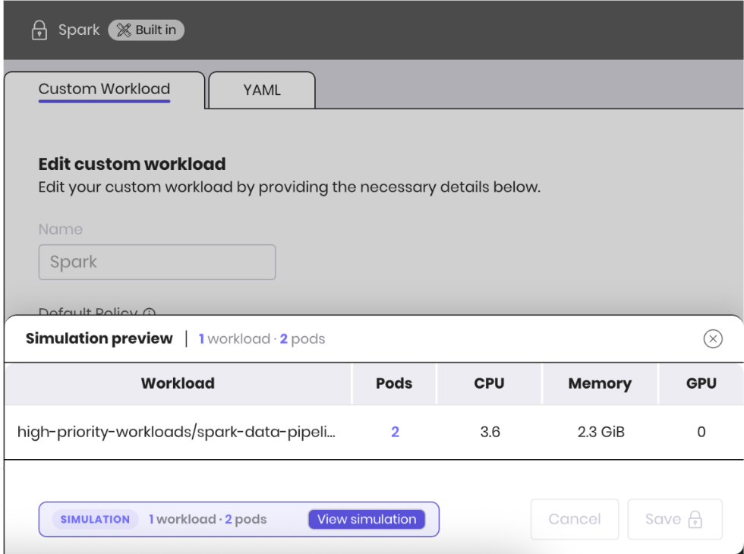744x554 pixels.
Task: Click the Workload column header
Action: coord(178,383)
